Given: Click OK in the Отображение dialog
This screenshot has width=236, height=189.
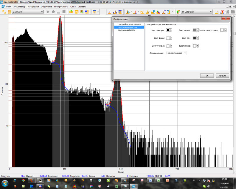Looking at the screenshot, I should coord(207,76).
